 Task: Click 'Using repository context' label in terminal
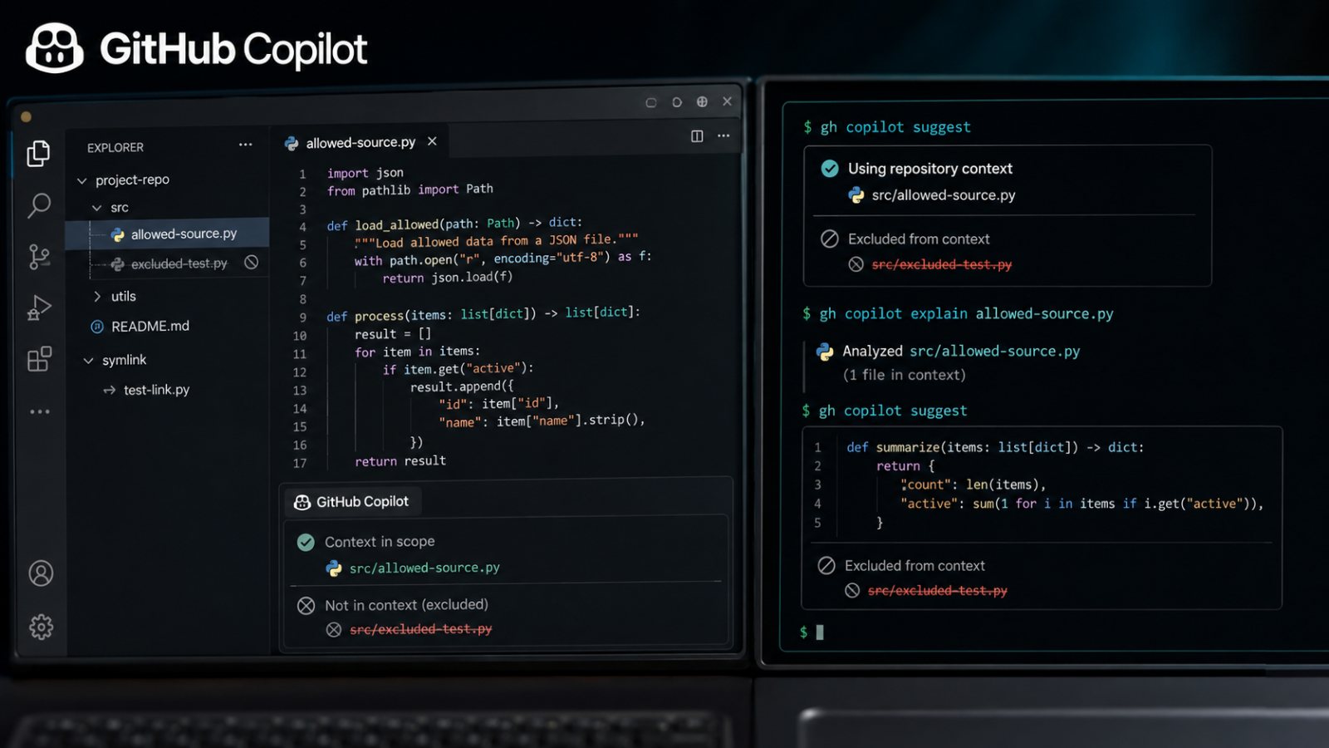[x=929, y=169]
